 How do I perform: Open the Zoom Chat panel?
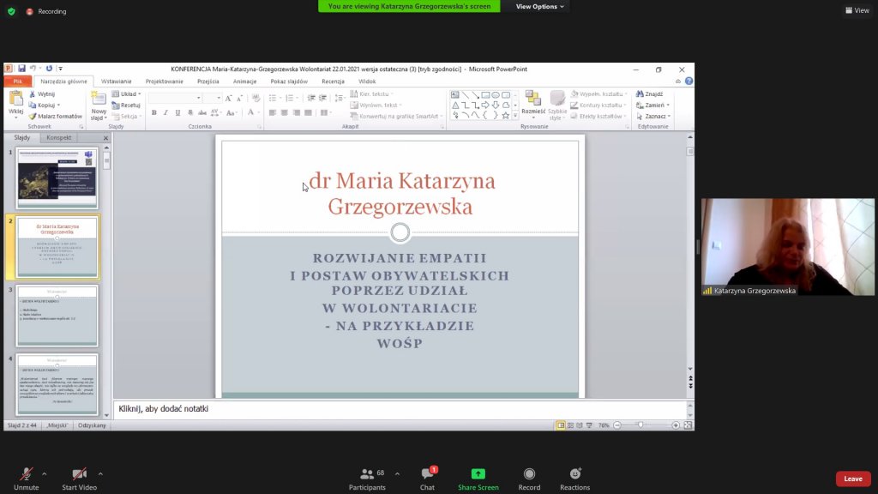(x=428, y=479)
